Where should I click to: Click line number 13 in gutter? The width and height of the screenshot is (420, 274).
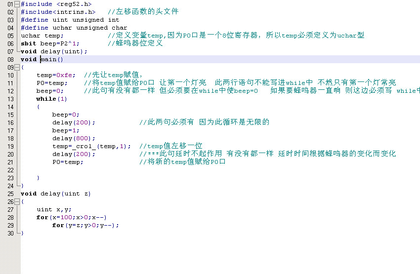tap(10, 99)
